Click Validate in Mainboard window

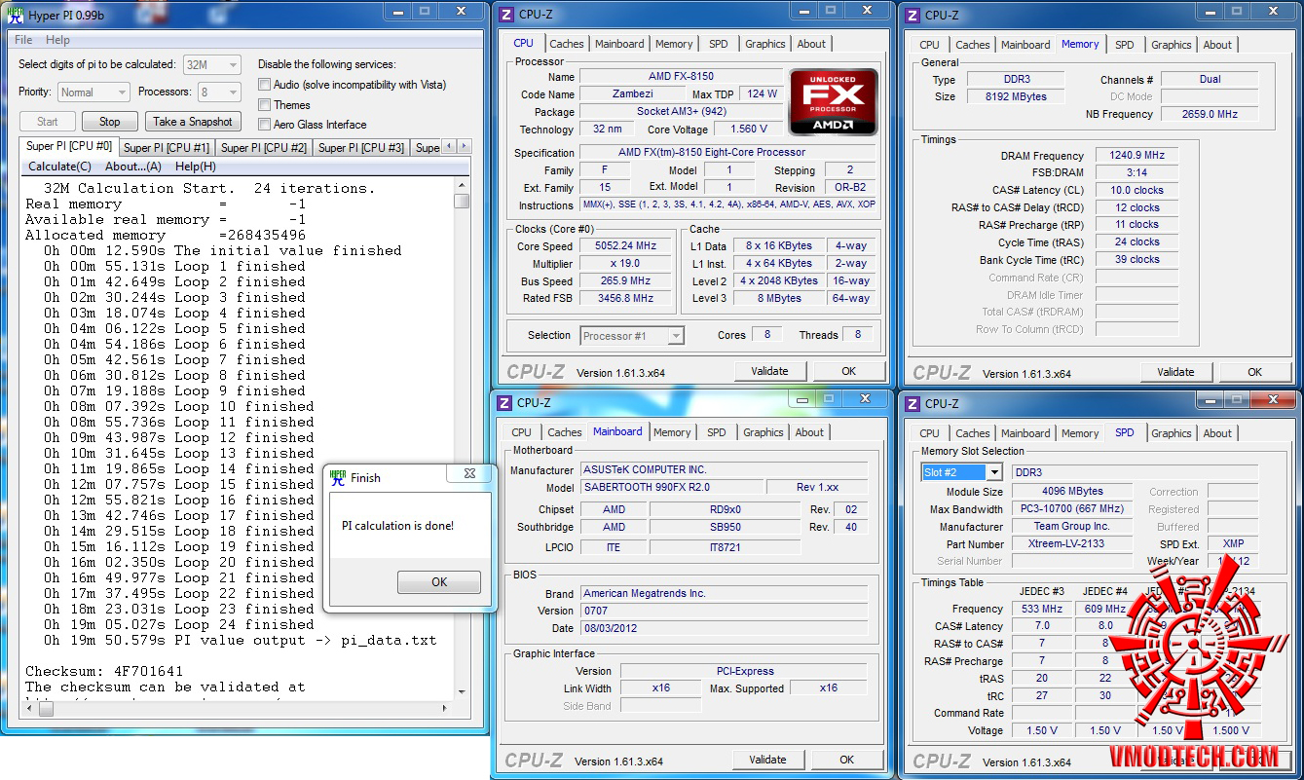click(x=768, y=760)
